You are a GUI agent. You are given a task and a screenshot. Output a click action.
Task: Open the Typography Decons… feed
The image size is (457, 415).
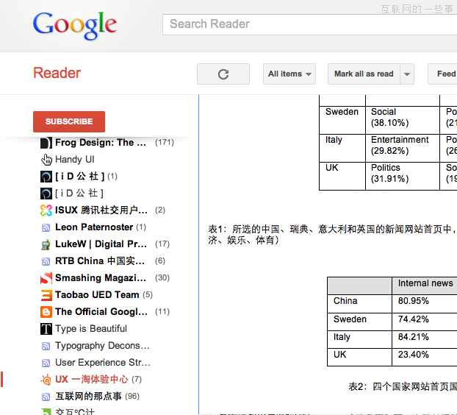(102, 346)
